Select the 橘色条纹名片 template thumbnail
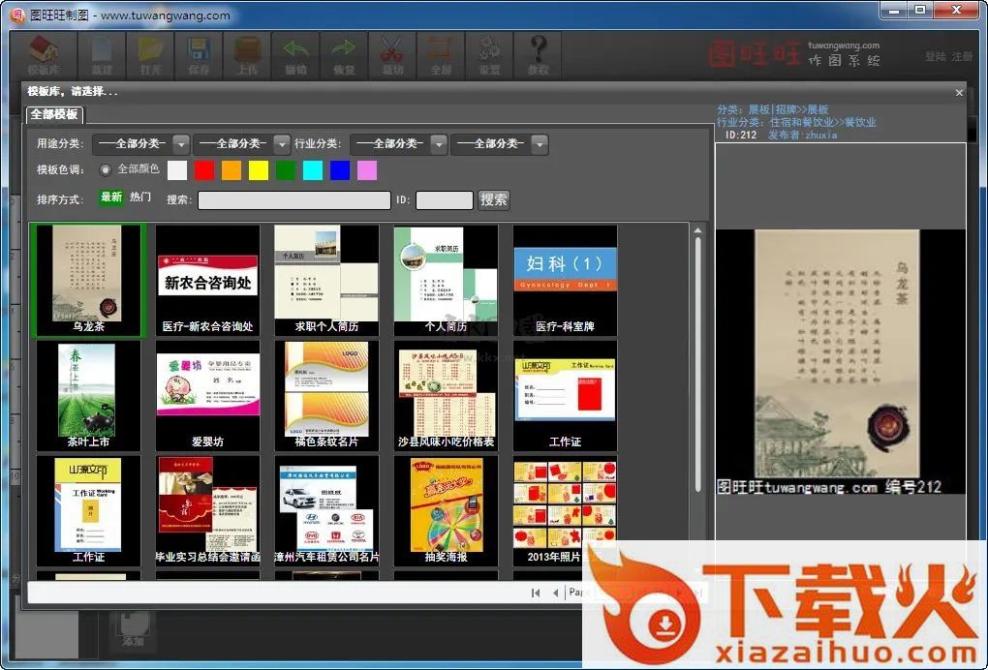Screen dimensions: 988x670 pos(326,395)
